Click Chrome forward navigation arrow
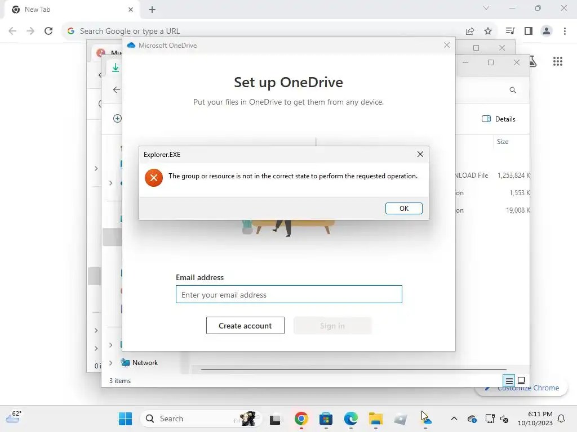577x432 pixels. (30, 31)
